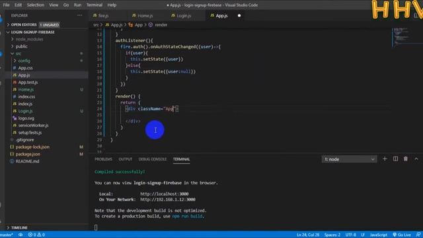This screenshot has width=423, height=238.
Task: Select TERMINAL panel tab
Action: (x=181, y=159)
